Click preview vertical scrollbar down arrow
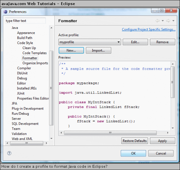Image resolution: width=180 pixels, height=170 pixels. coord(173,128)
